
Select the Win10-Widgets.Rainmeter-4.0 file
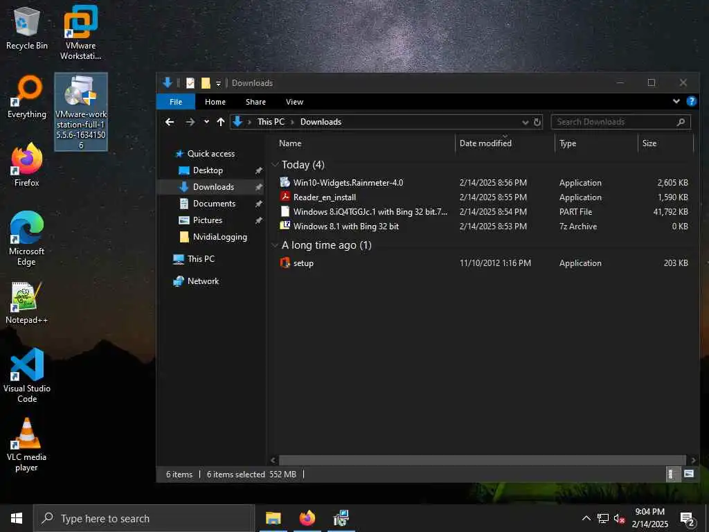(348, 183)
